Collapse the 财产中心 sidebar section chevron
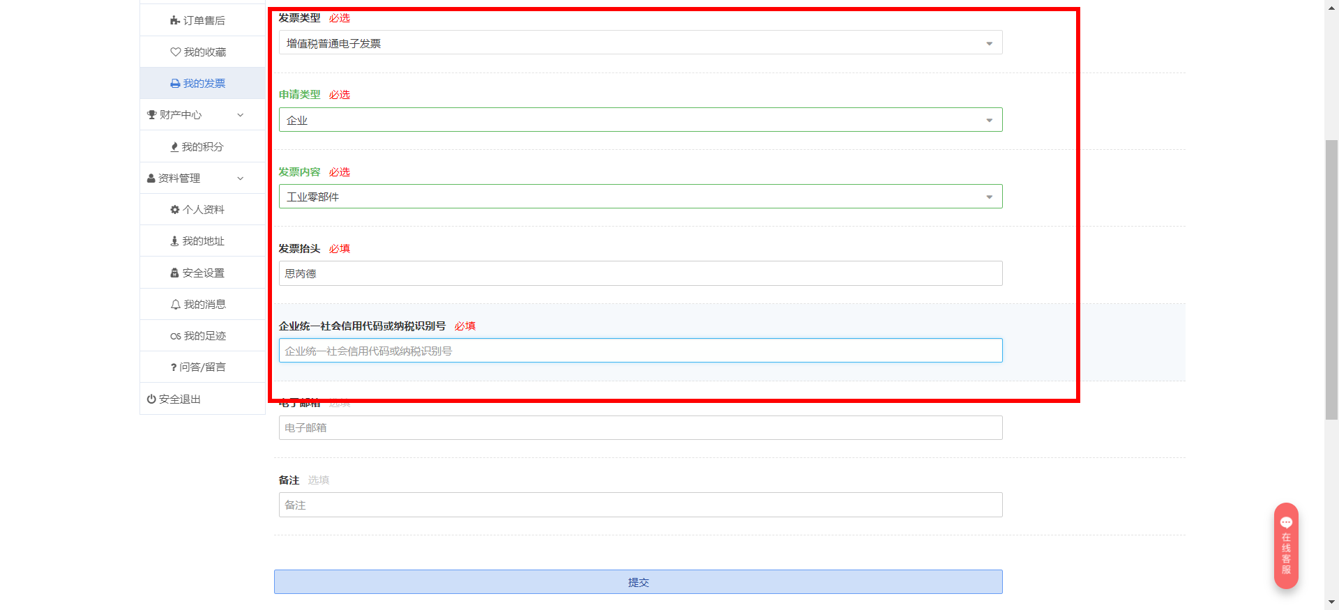Screen dimensions: 1339x610 point(241,115)
